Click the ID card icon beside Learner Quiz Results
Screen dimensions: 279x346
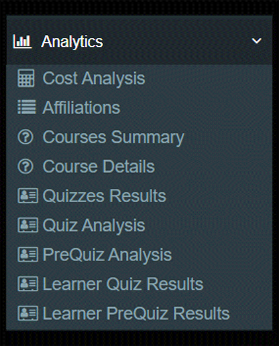tap(28, 284)
